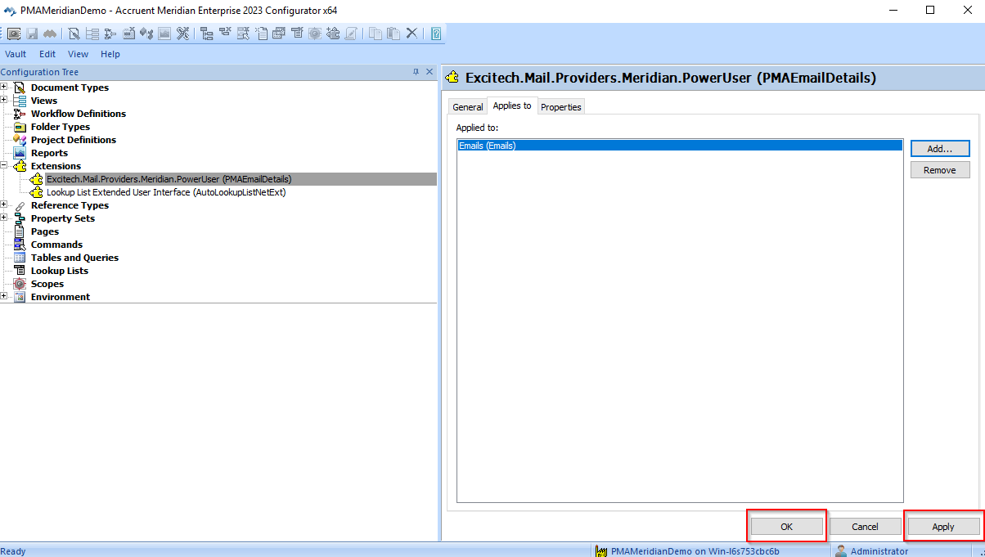Select Lookup Lists tree item
This screenshot has width=985, height=557.
point(60,271)
